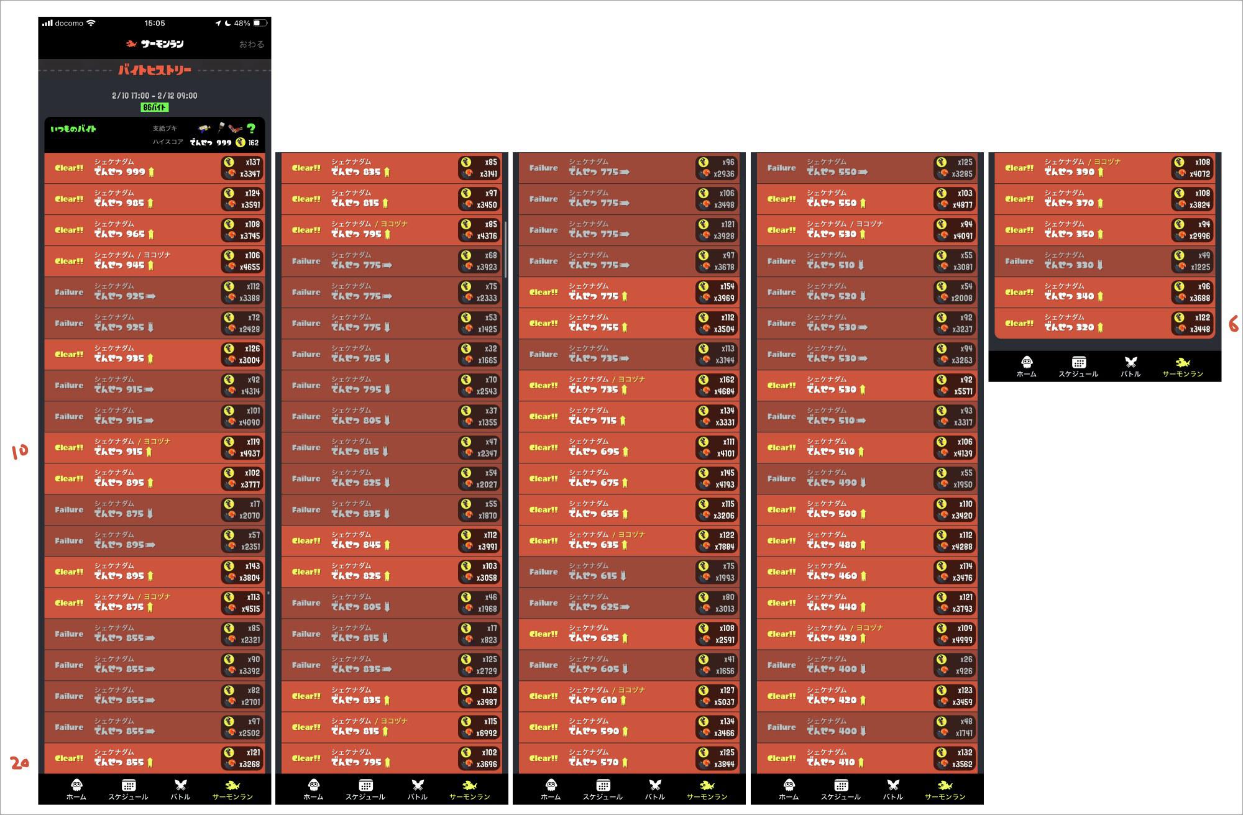Tap the バイトヒストリー heading
Image resolution: width=1243 pixels, height=815 pixels.
point(155,70)
